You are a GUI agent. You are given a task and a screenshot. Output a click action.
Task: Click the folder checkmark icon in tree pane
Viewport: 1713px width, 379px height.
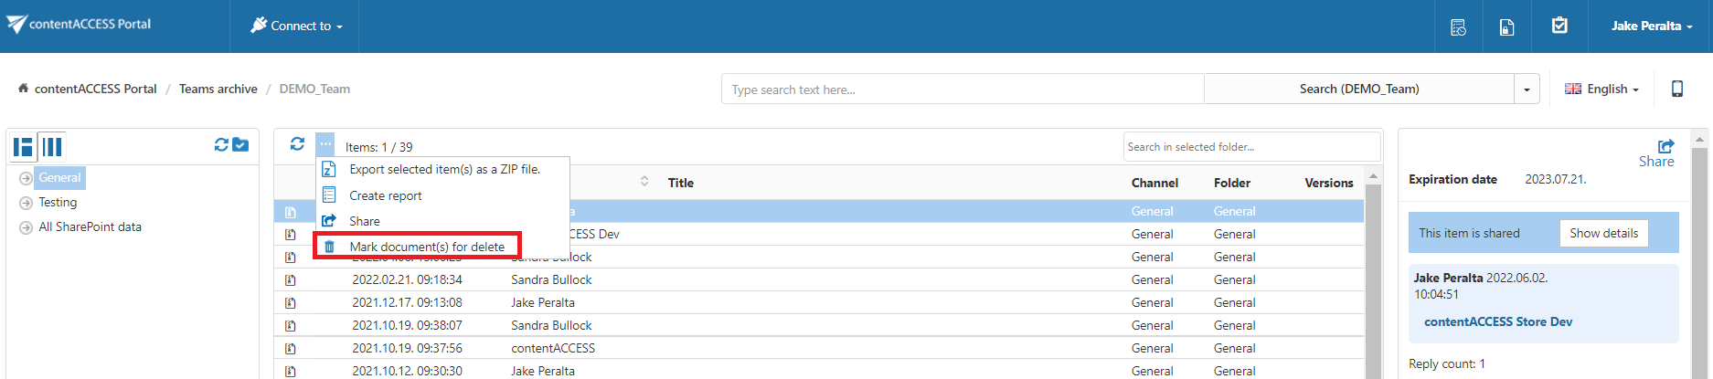(240, 144)
